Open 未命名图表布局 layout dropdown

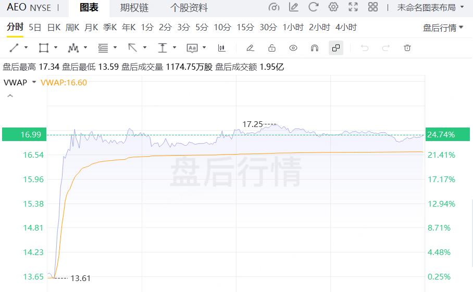pos(430,7)
